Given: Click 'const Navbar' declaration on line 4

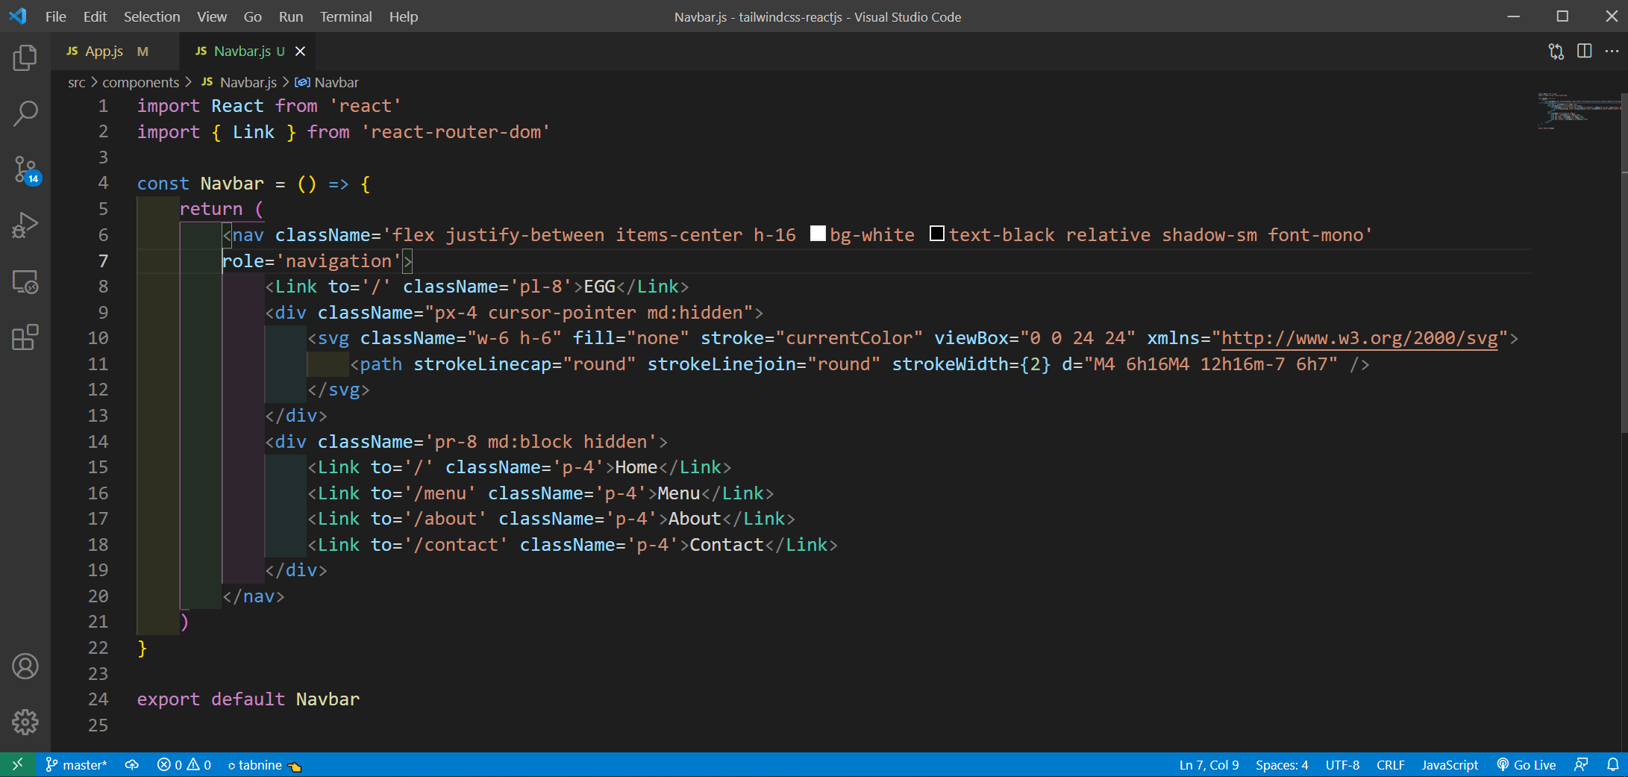Looking at the screenshot, I should tap(200, 184).
